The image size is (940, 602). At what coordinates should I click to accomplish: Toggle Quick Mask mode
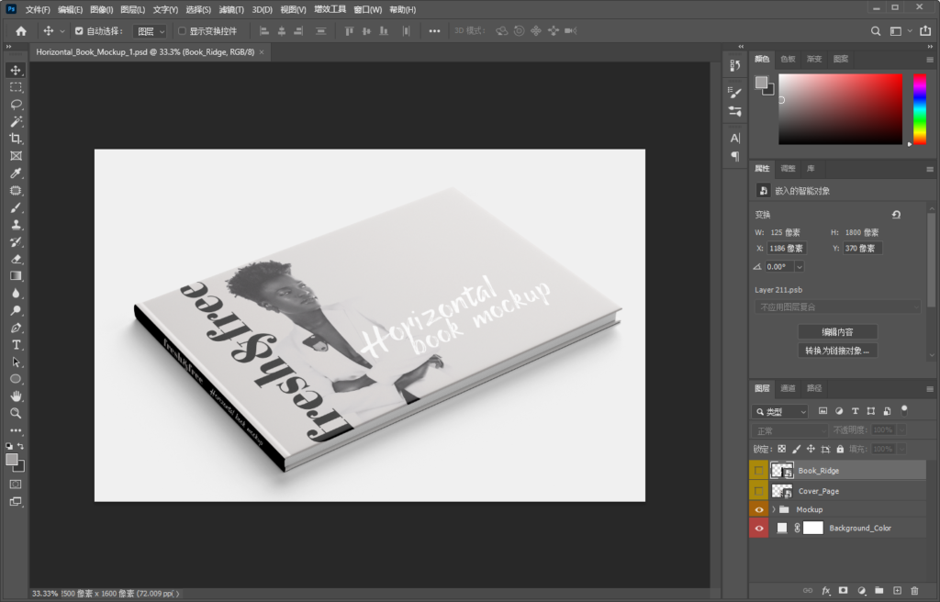pos(16,484)
